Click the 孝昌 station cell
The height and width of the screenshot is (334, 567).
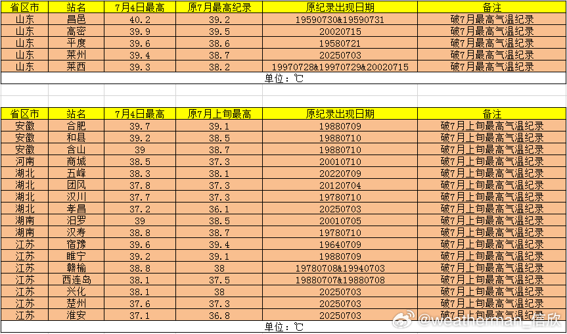tap(76, 208)
